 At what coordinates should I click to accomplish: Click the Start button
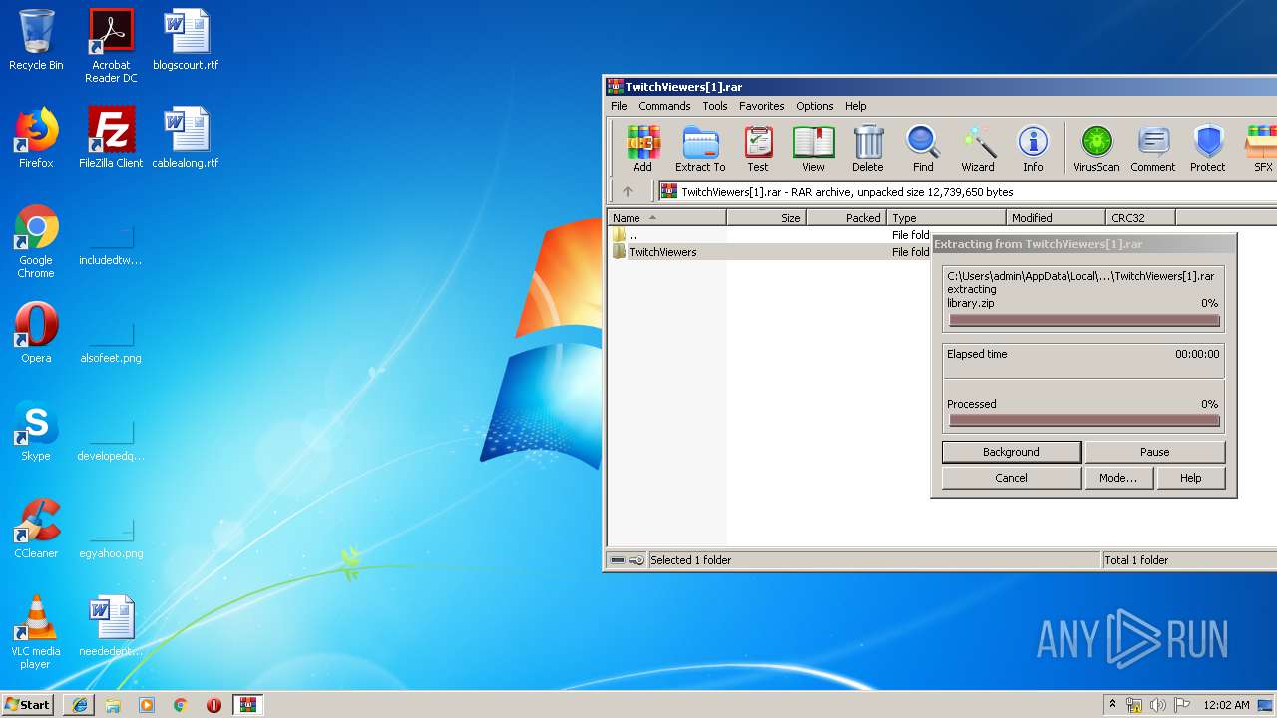click(x=28, y=705)
